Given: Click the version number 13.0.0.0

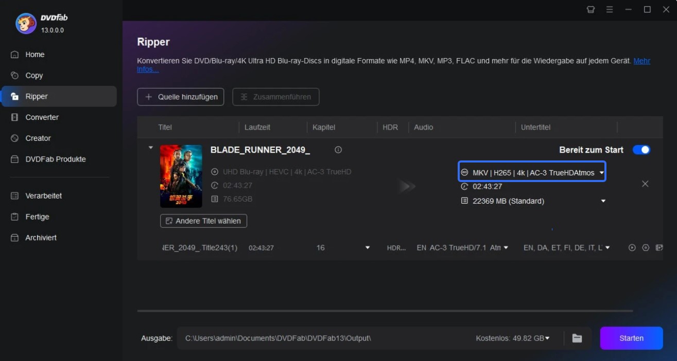Looking at the screenshot, I should [x=53, y=30].
